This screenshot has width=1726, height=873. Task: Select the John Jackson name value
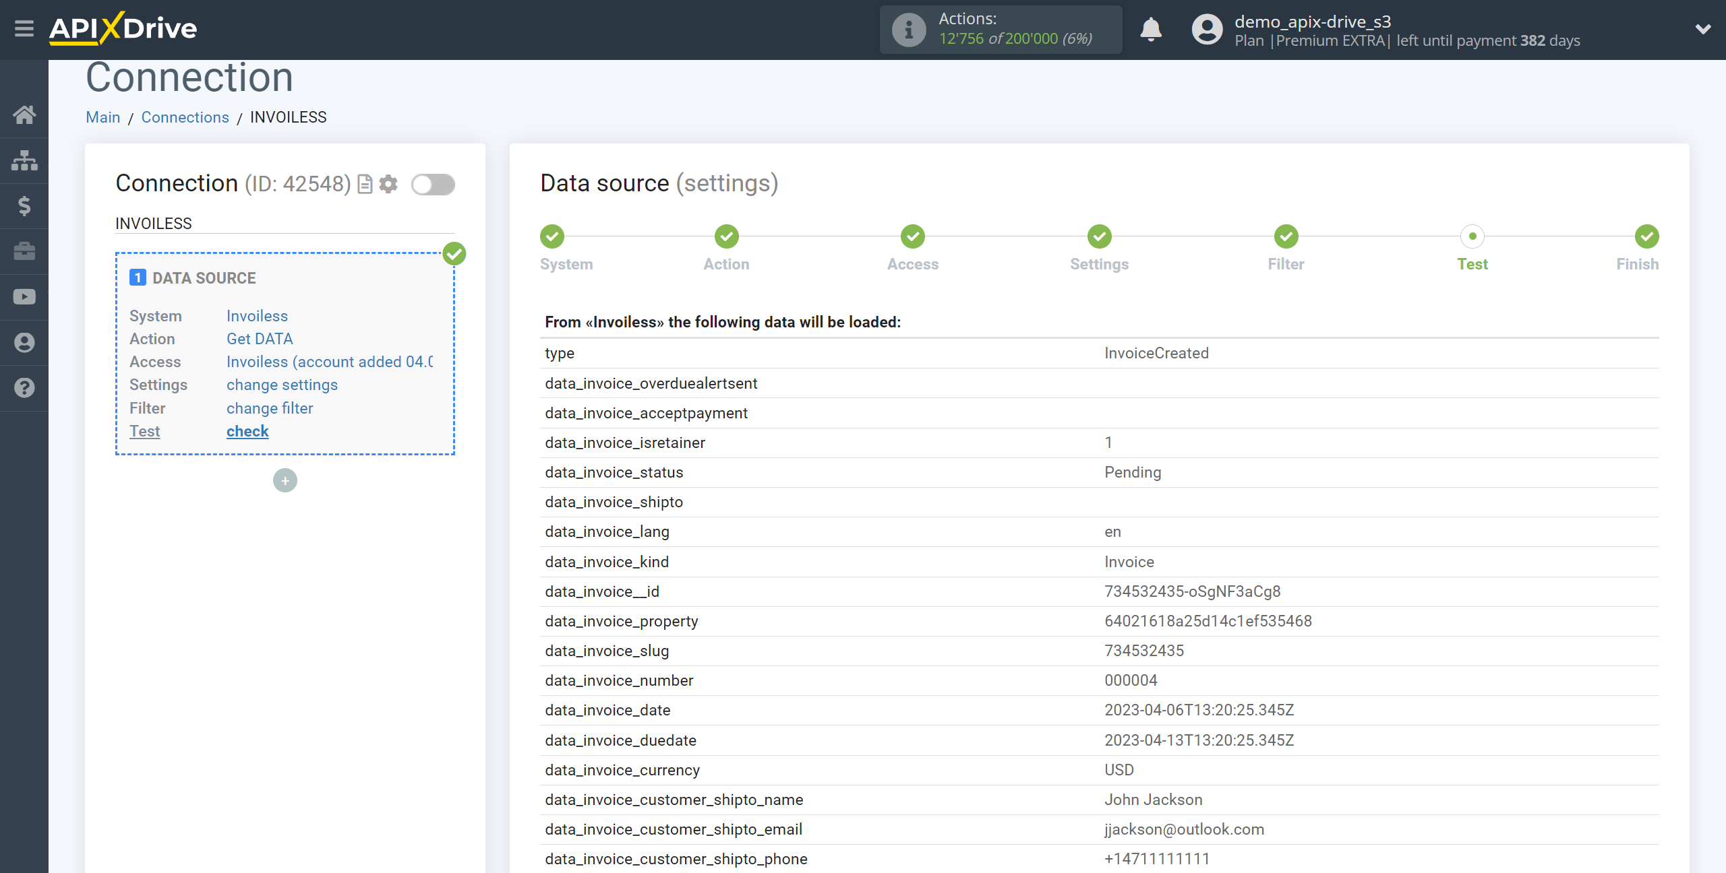pyautogui.click(x=1153, y=800)
